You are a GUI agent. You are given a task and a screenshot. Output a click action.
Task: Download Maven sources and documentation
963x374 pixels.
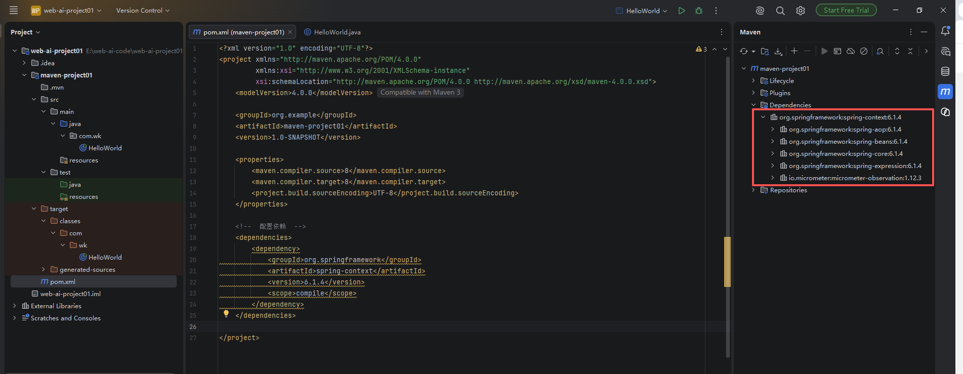778,51
